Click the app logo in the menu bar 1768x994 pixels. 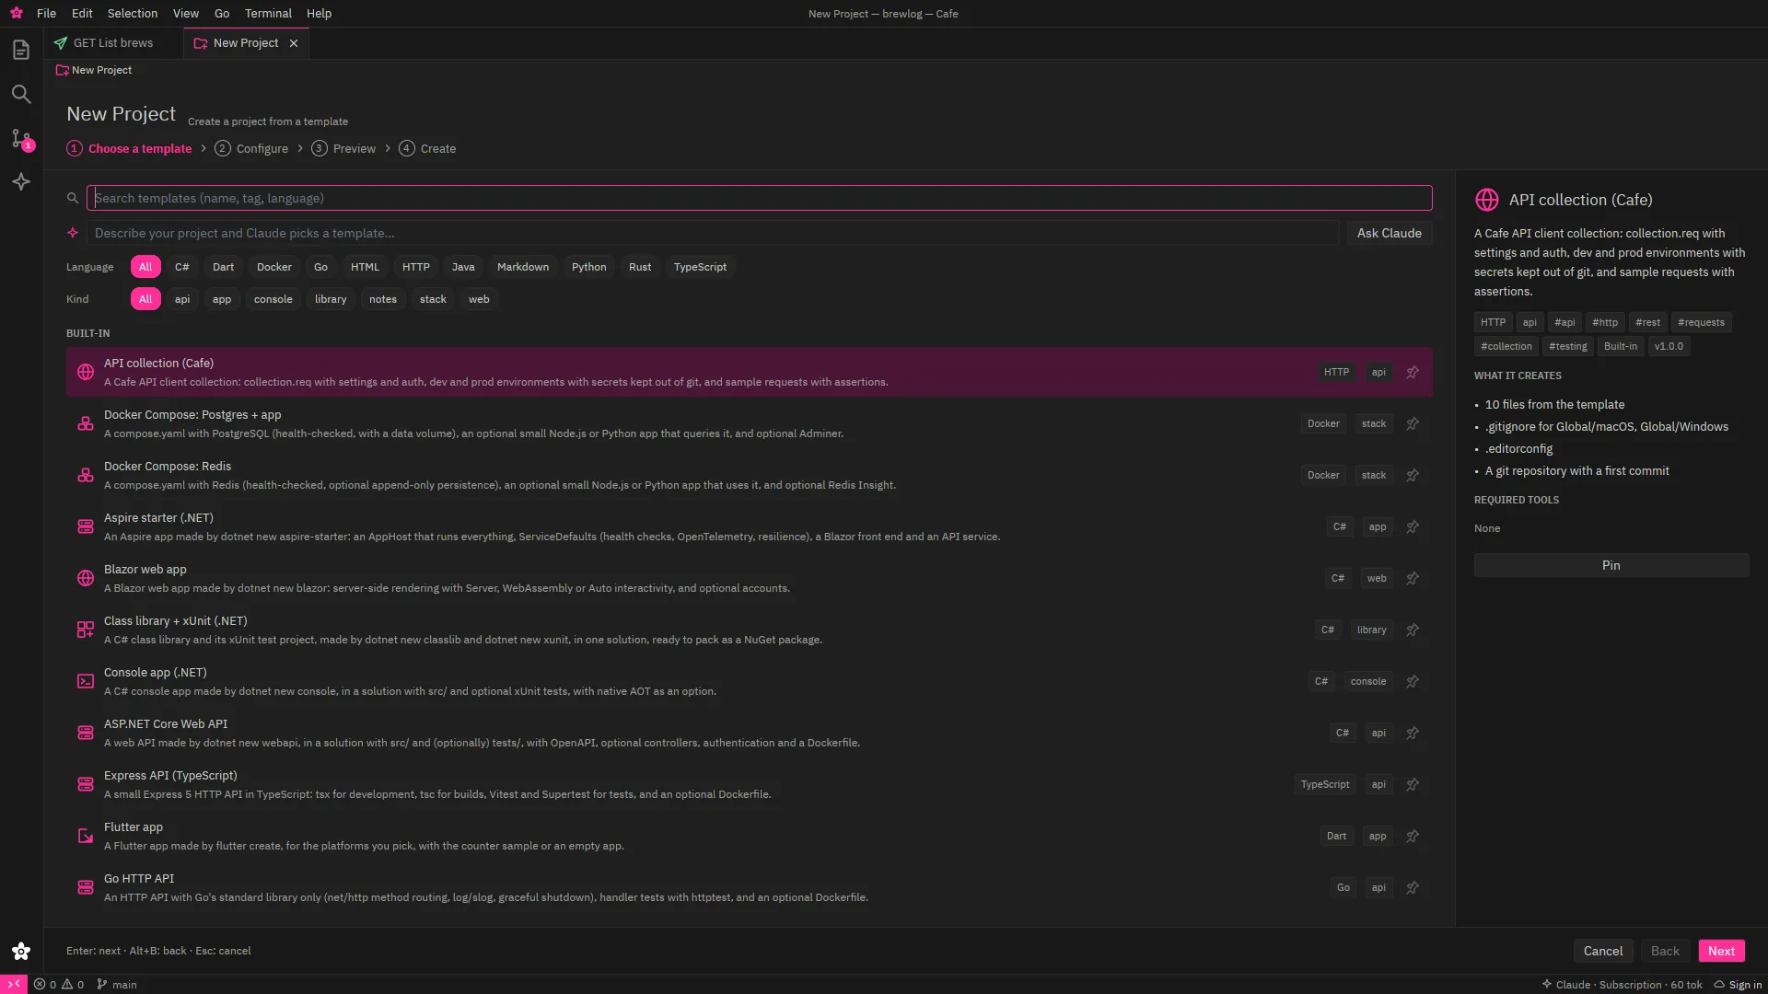pos(17,13)
